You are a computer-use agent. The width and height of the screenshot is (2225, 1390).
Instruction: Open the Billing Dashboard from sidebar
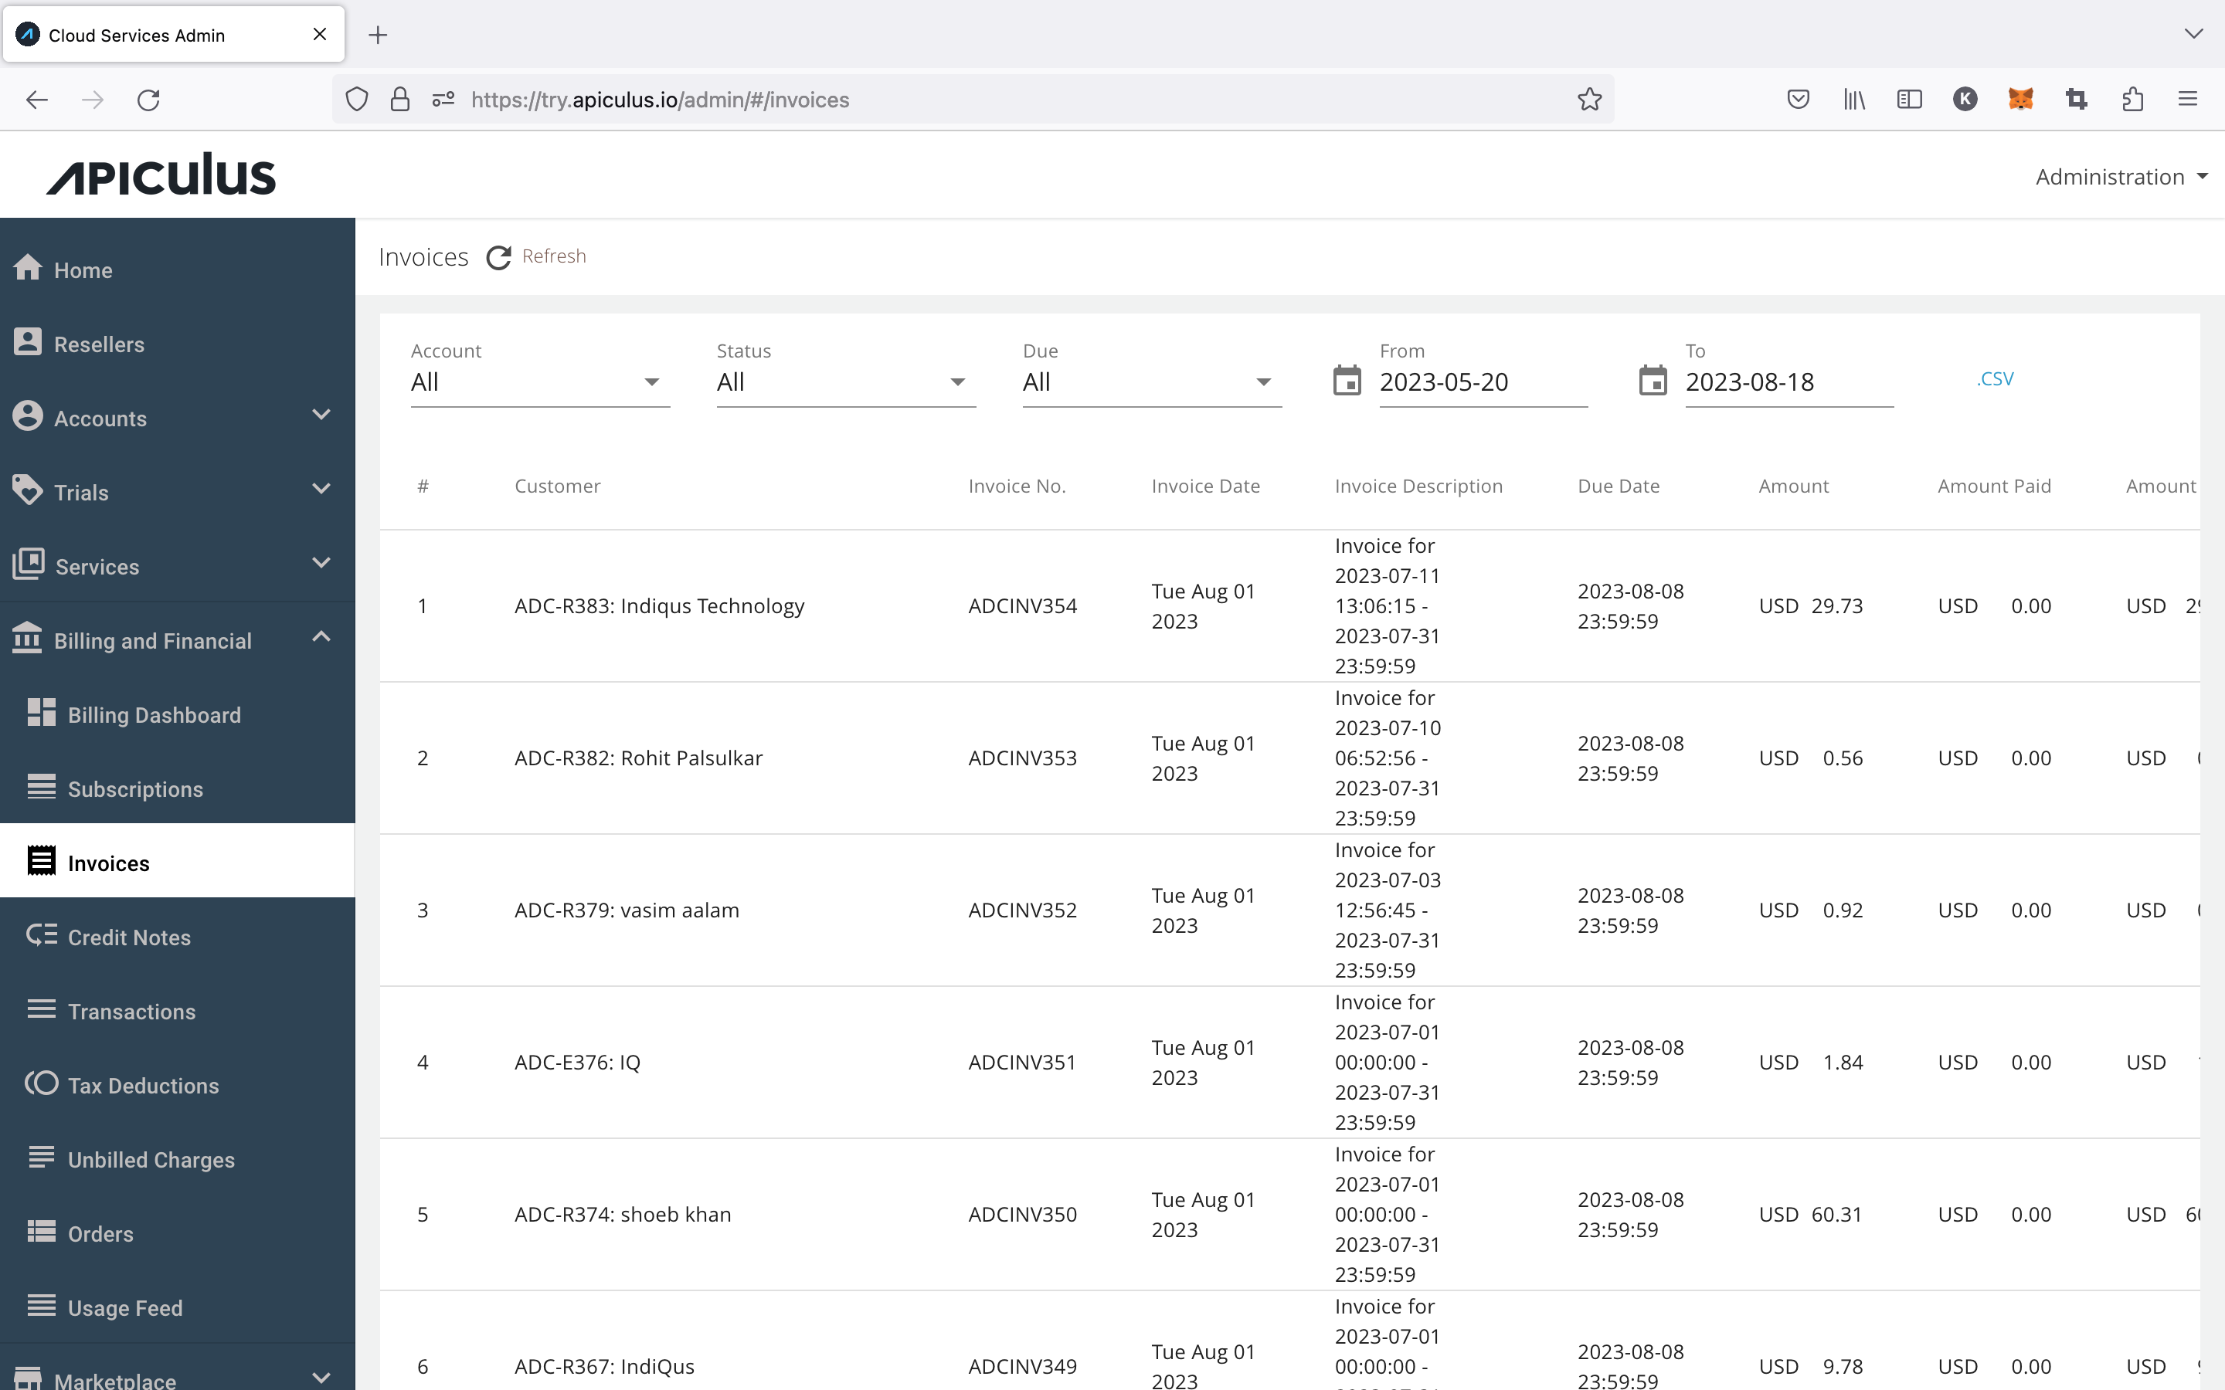[153, 714]
